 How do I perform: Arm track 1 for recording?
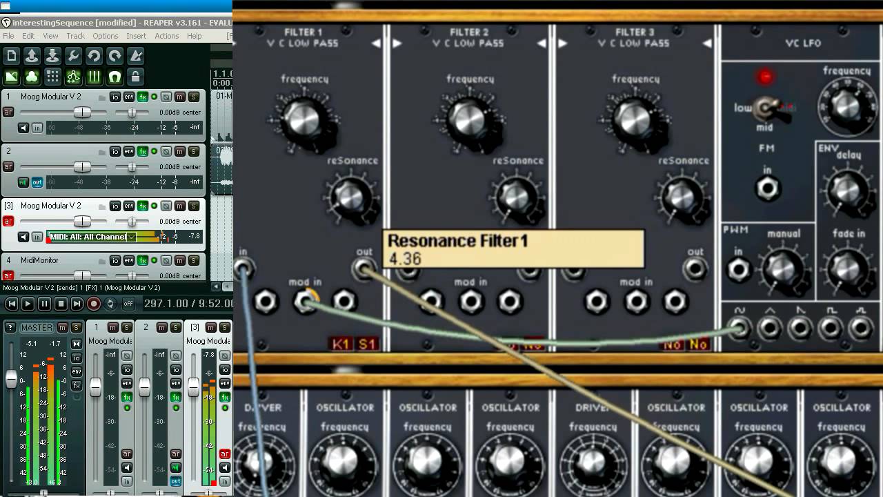click(x=8, y=112)
